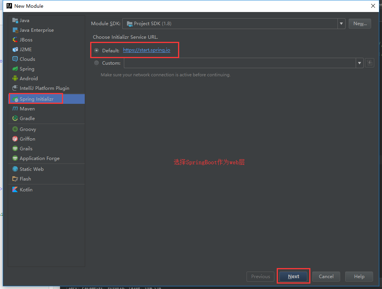This screenshot has width=382, height=289.
Task: Click the custom URL import icon button
Action: (x=370, y=63)
